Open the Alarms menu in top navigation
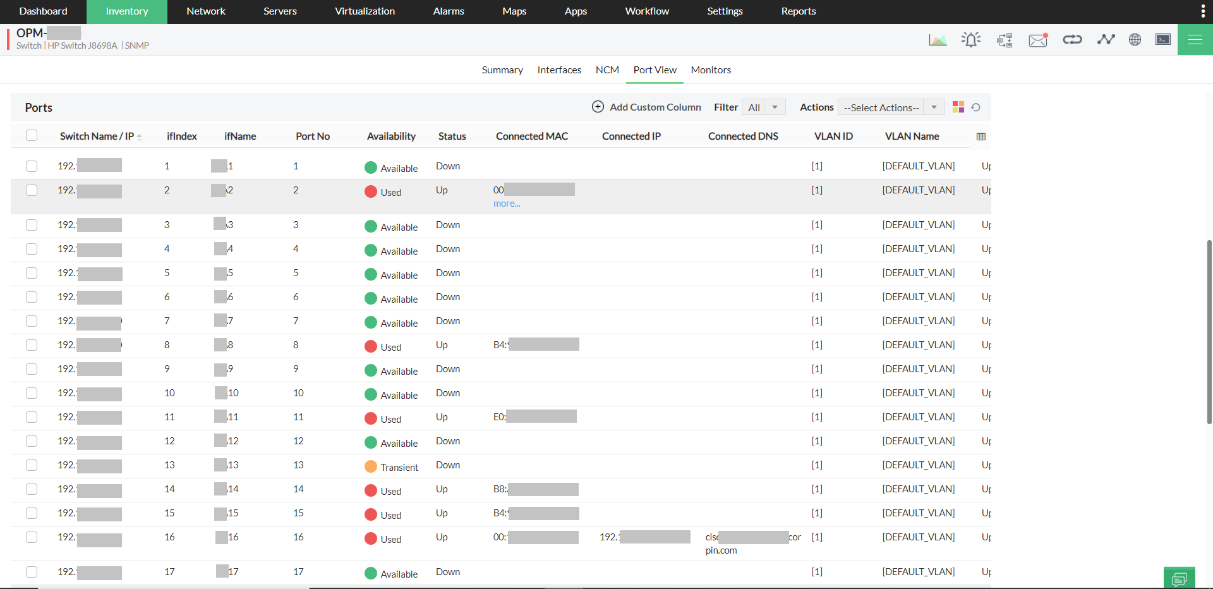 tap(449, 11)
